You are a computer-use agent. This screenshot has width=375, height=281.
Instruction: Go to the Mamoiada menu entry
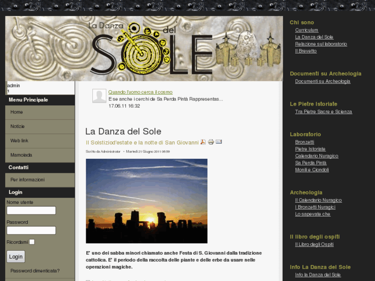point(40,155)
